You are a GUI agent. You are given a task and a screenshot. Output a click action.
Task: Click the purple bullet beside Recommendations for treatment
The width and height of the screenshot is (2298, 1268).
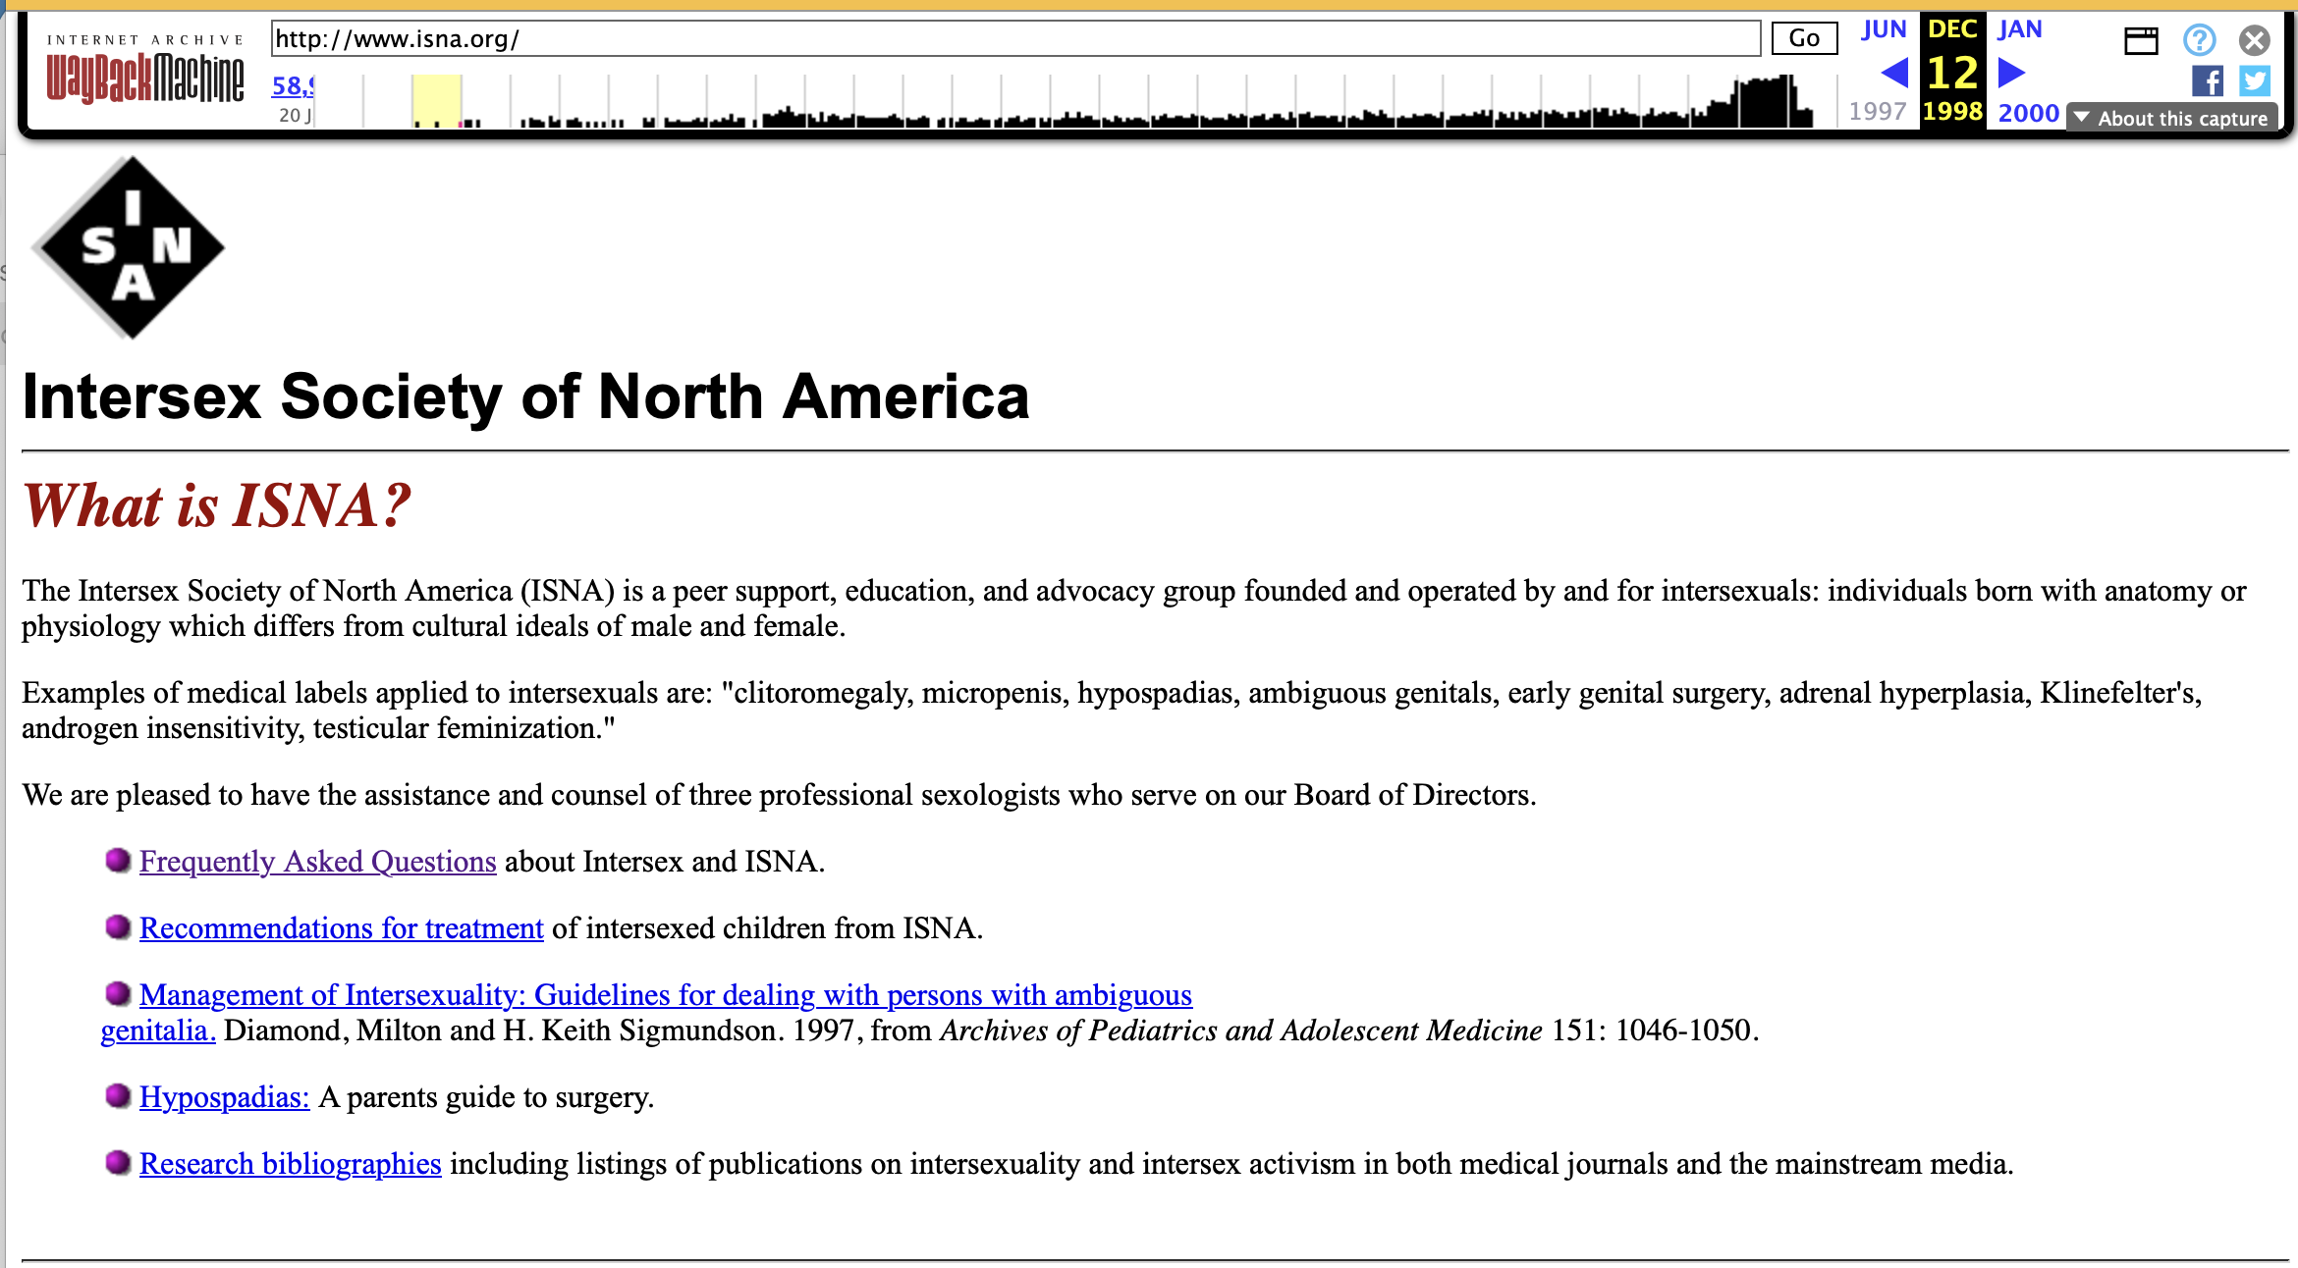click(x=118, y=927)
